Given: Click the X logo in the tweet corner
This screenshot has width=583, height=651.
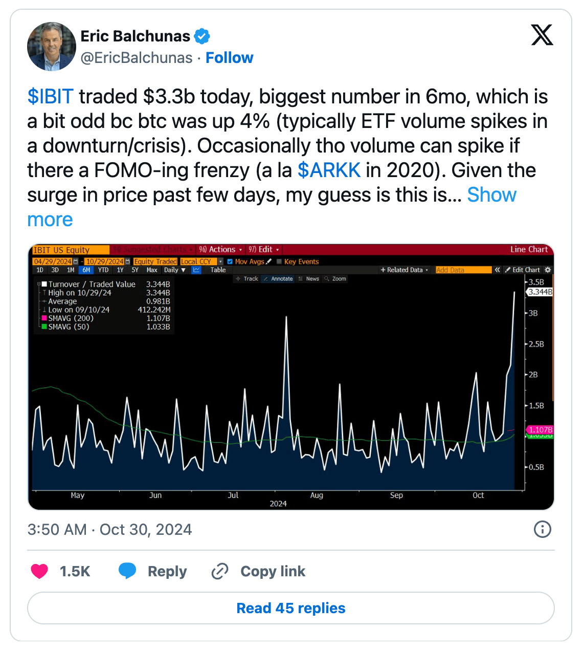Looking at the screenshot, I should point(542,35).
